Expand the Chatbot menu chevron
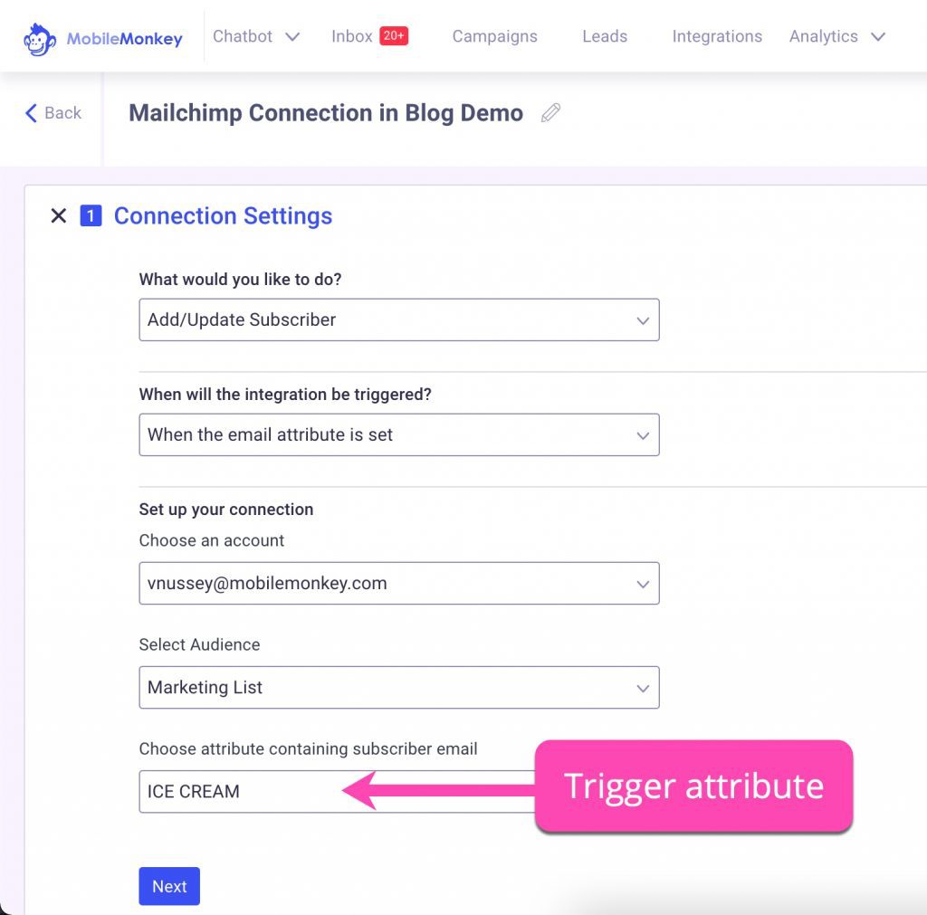927x915 pixels. click(x=292, y=37)
